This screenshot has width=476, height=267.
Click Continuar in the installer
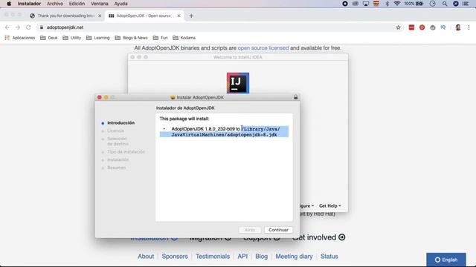tap(278, 230)
